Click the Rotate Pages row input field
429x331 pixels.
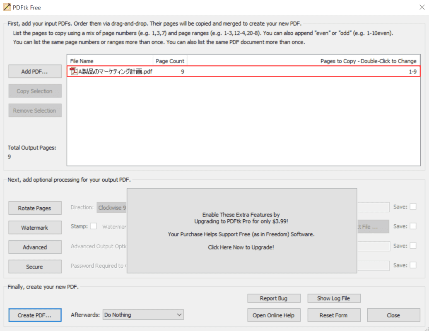coord(373,207)
